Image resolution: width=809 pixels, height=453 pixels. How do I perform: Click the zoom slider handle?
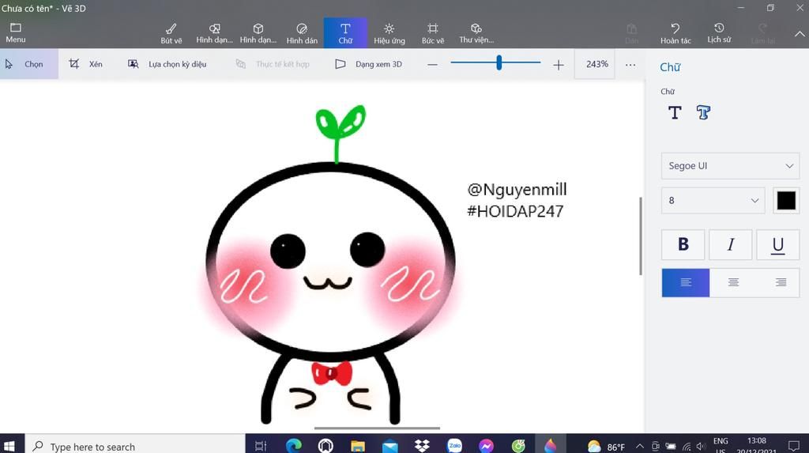point(499,63)
